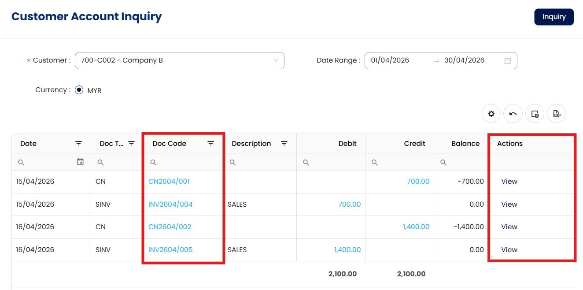
Task: Click the start date 01/04/2026 field
Action: click(390, 61)
